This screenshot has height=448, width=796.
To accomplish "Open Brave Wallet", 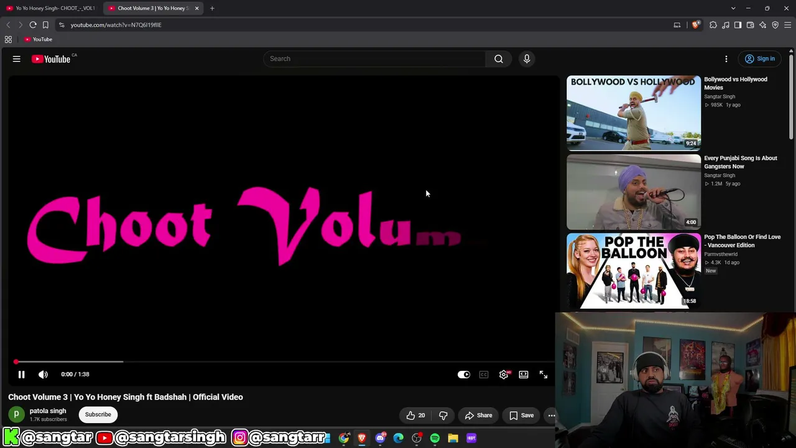I will (751, 25).
